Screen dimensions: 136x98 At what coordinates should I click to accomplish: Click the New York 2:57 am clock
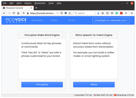tap(103, 95)
